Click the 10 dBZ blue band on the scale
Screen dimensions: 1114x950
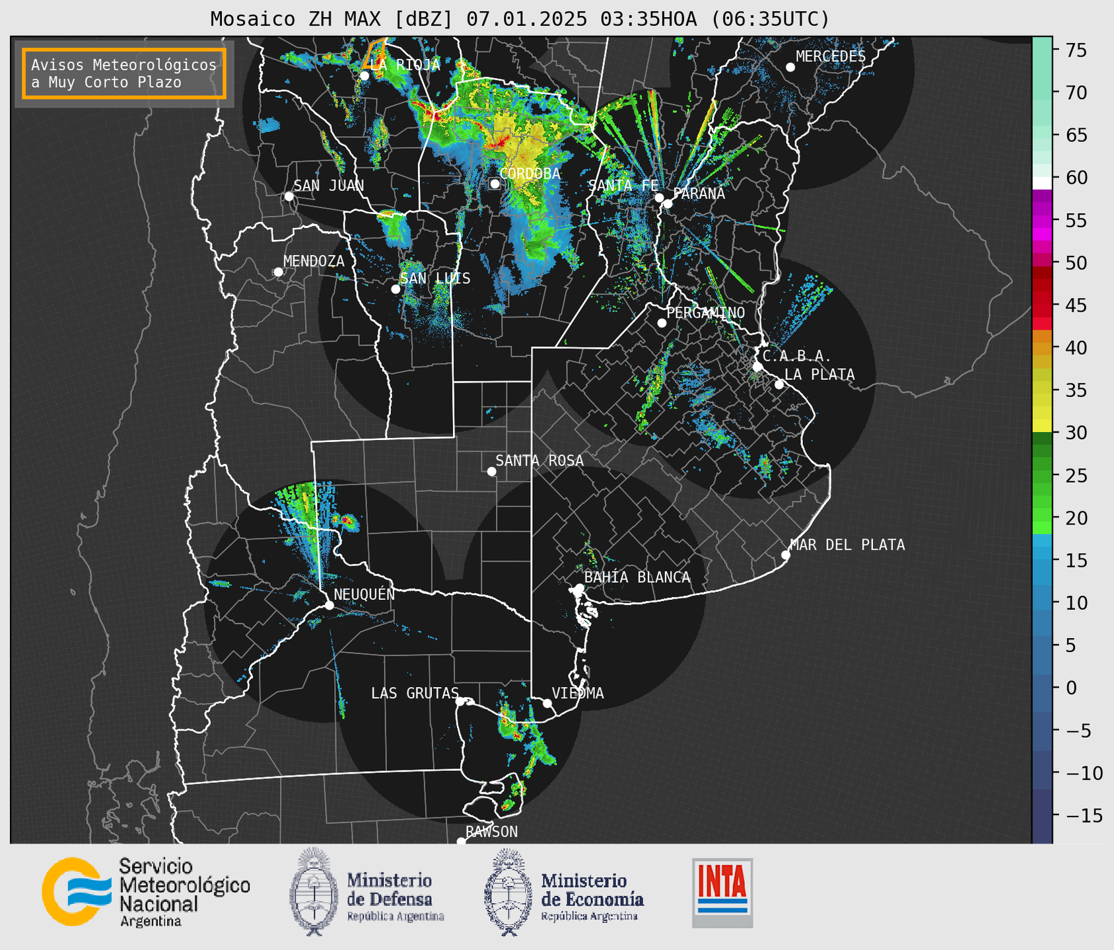(x=1041, y=603)
